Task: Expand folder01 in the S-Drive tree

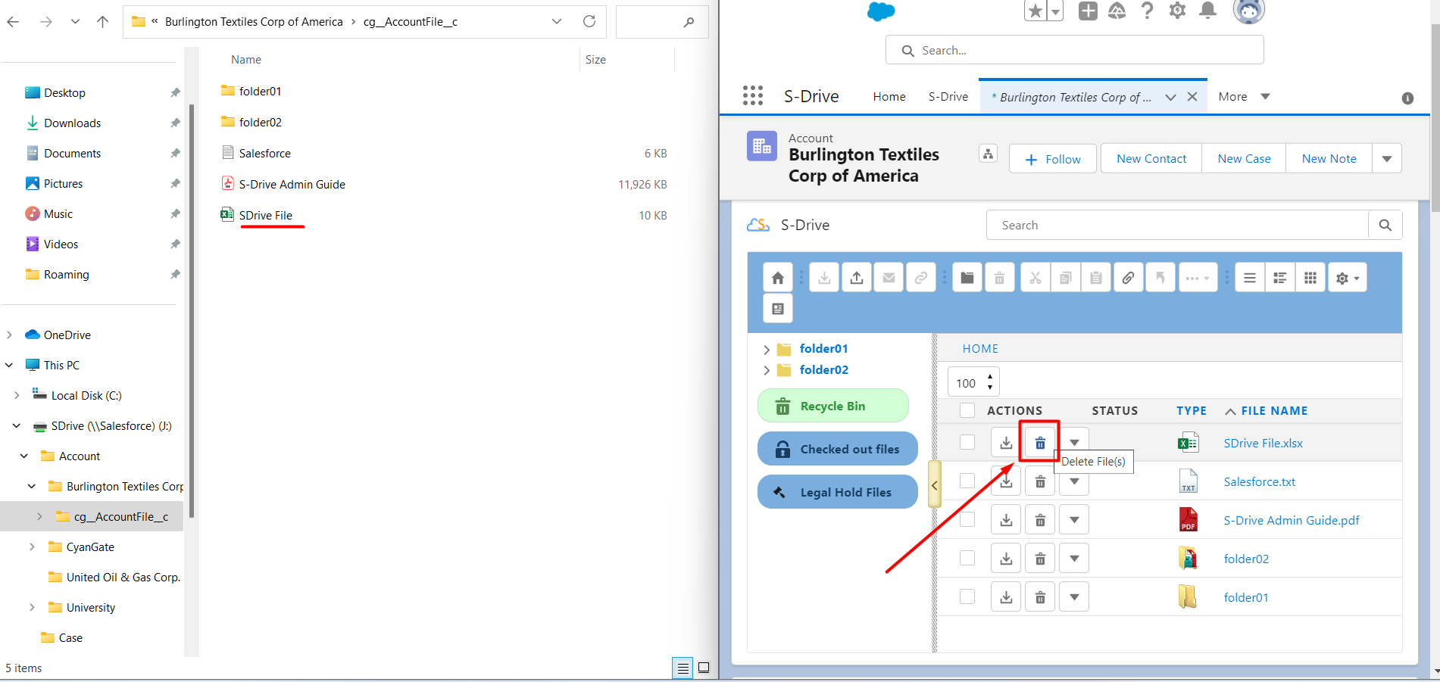Action: click(766, 349)
